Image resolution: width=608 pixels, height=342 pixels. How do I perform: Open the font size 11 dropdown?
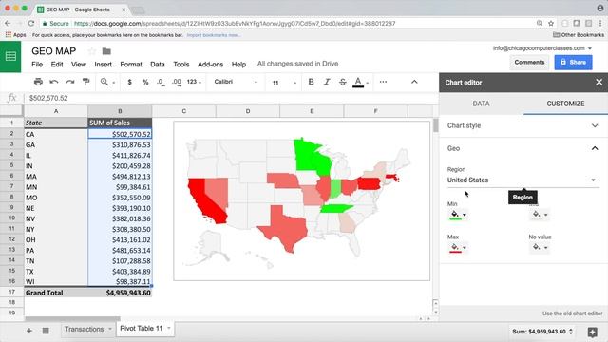click(x=284, y=83)
